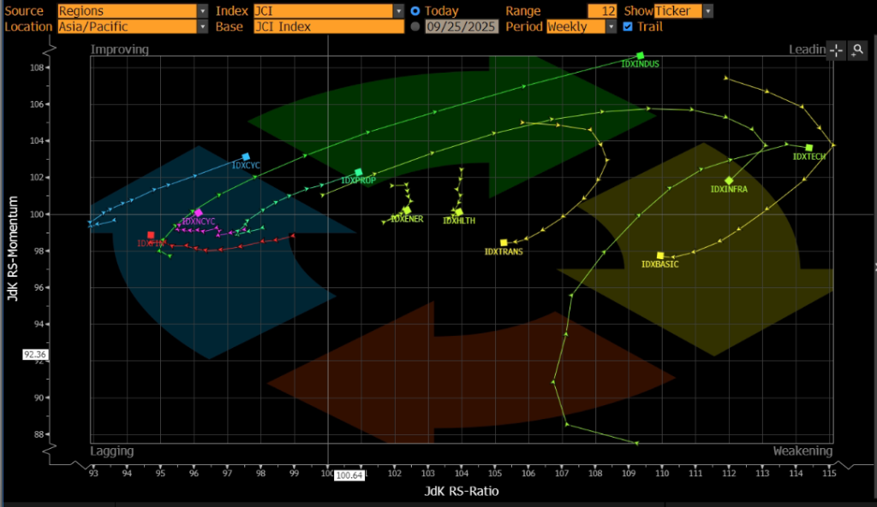The width and height of the screenshot is (877, 507).
Task: Click the JCI Index base field
Action: 328,27
